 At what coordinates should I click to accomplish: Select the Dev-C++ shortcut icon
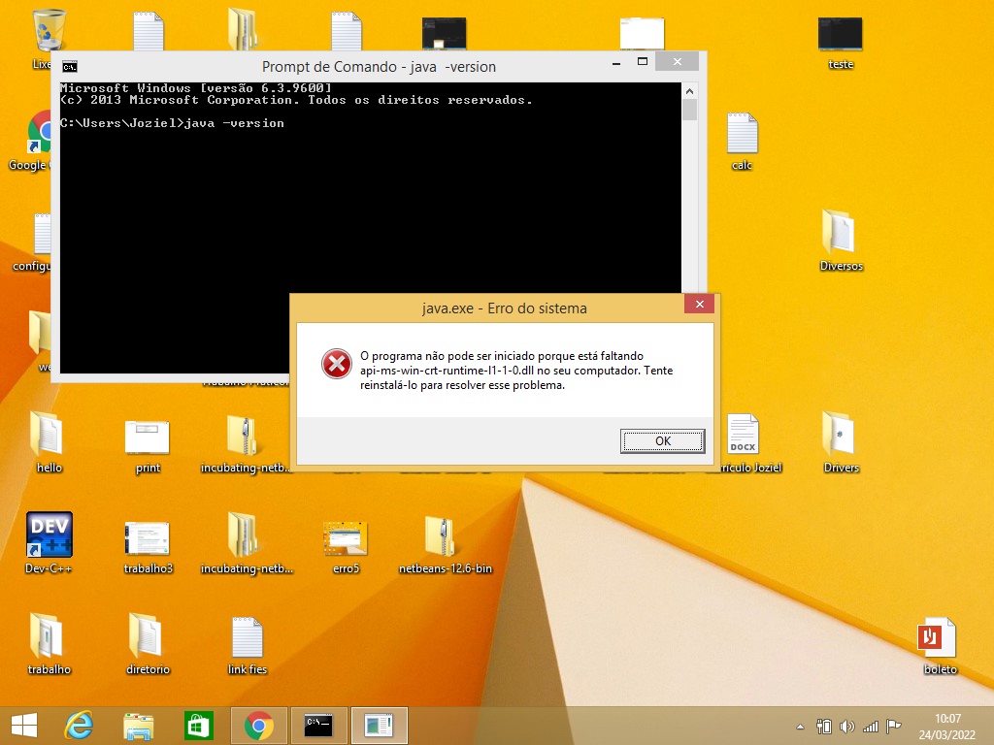click(49, 542)
